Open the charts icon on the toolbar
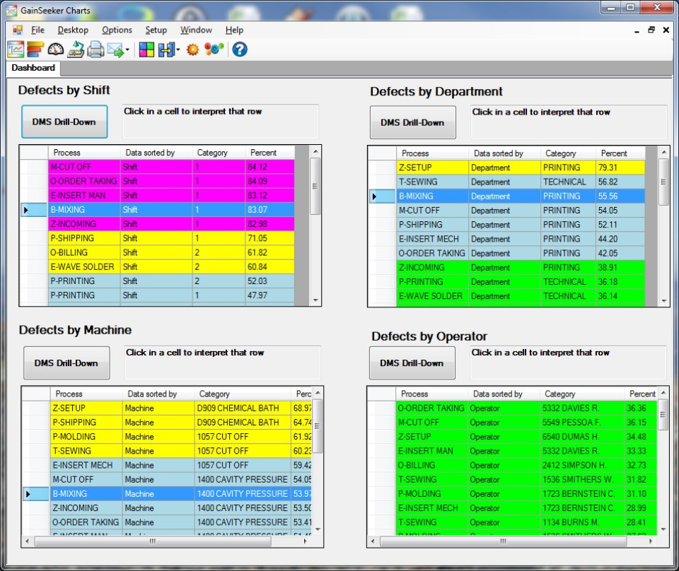The image size is (679, 571). (14, 49)
